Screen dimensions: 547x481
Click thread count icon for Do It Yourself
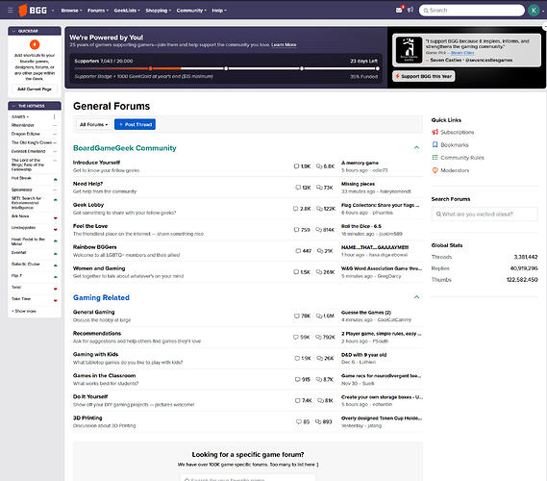point(298,401)
